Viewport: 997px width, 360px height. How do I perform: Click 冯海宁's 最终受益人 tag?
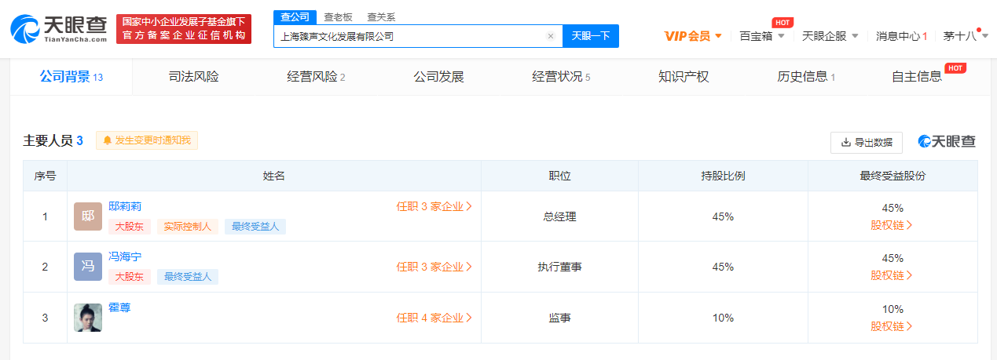click(x=188, y=277)
